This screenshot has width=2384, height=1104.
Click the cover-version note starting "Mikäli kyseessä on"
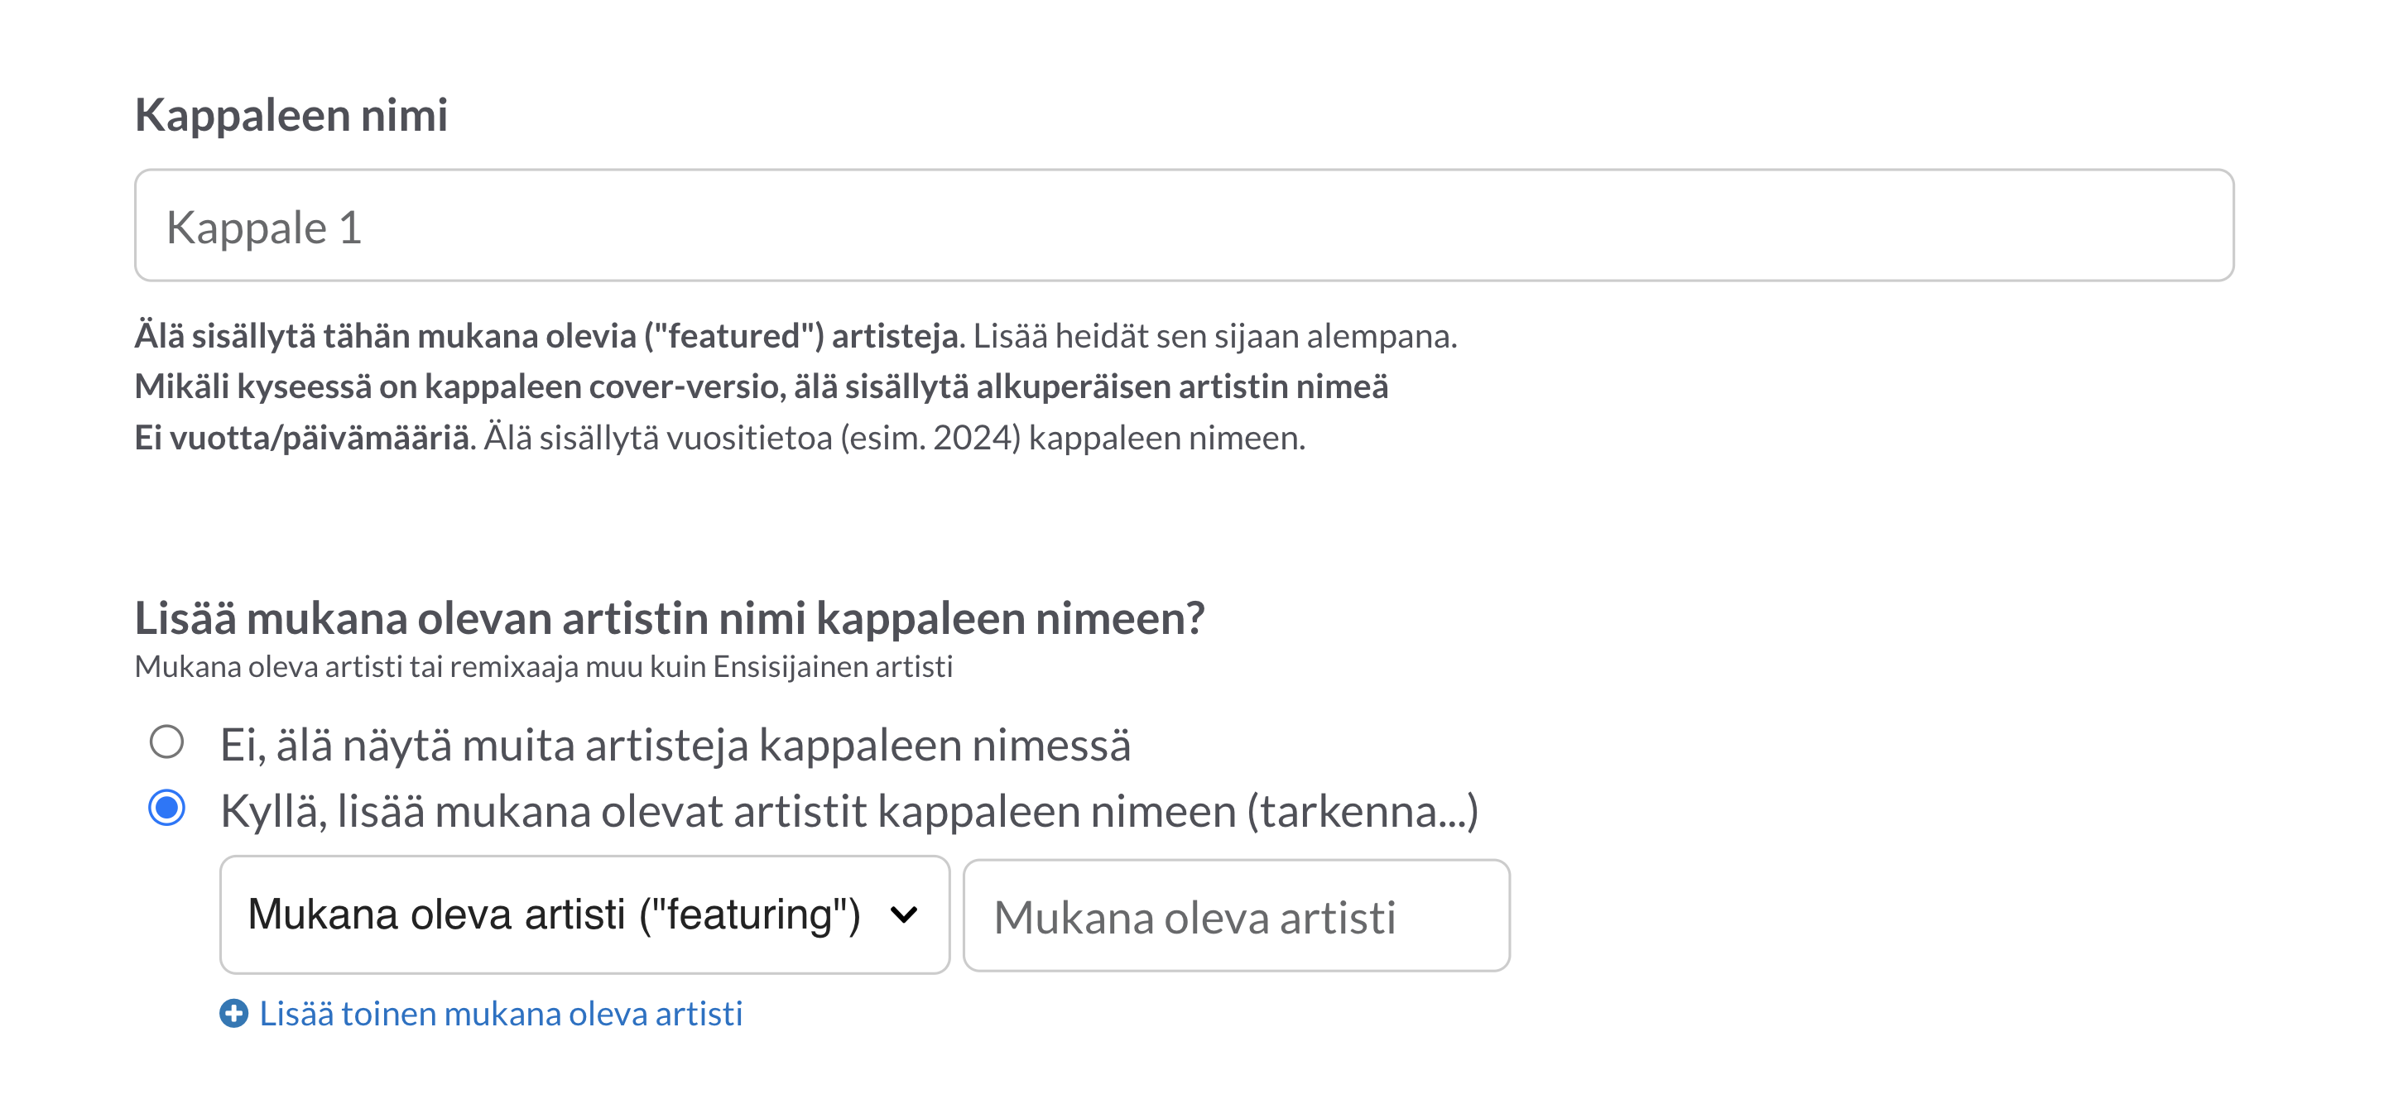pyautogui.click(x=761, y=386)
